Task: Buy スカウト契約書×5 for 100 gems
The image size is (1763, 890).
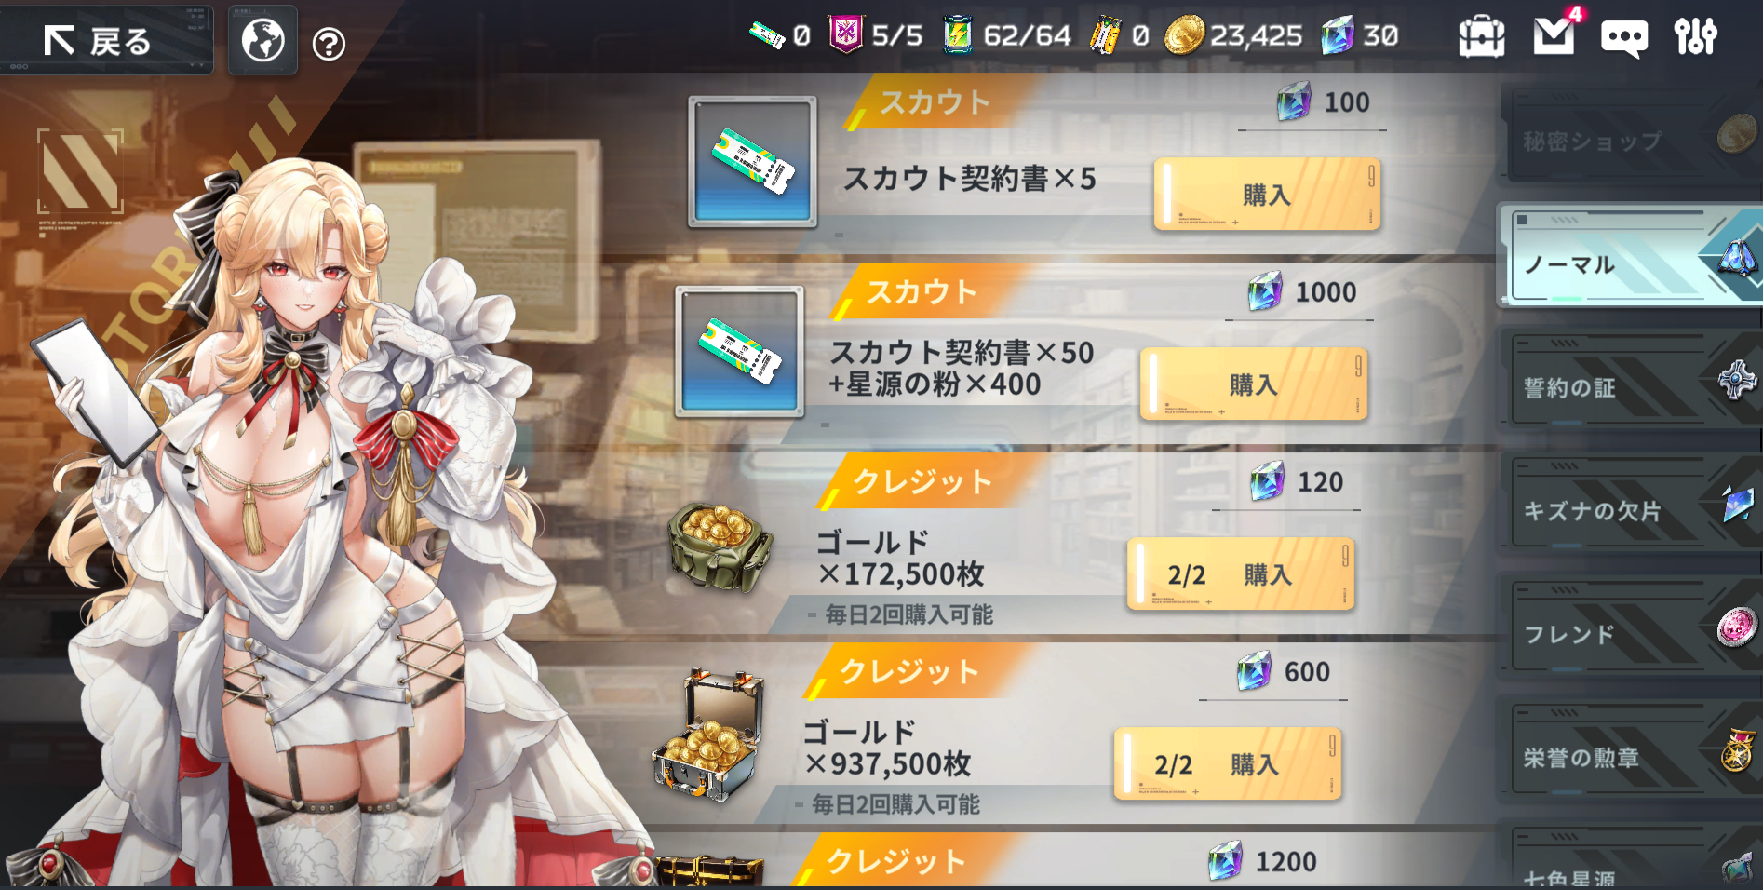Action: click(1267, 194)
